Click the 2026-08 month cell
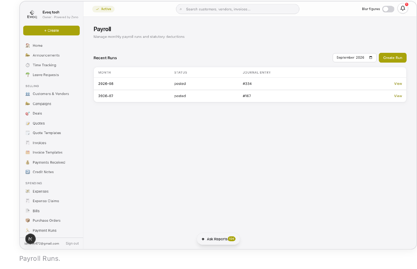Viewport: 417px width, 269px height. coord(106,84)
